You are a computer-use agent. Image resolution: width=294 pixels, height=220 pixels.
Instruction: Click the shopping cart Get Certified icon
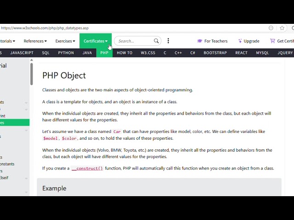click(272, 41)
